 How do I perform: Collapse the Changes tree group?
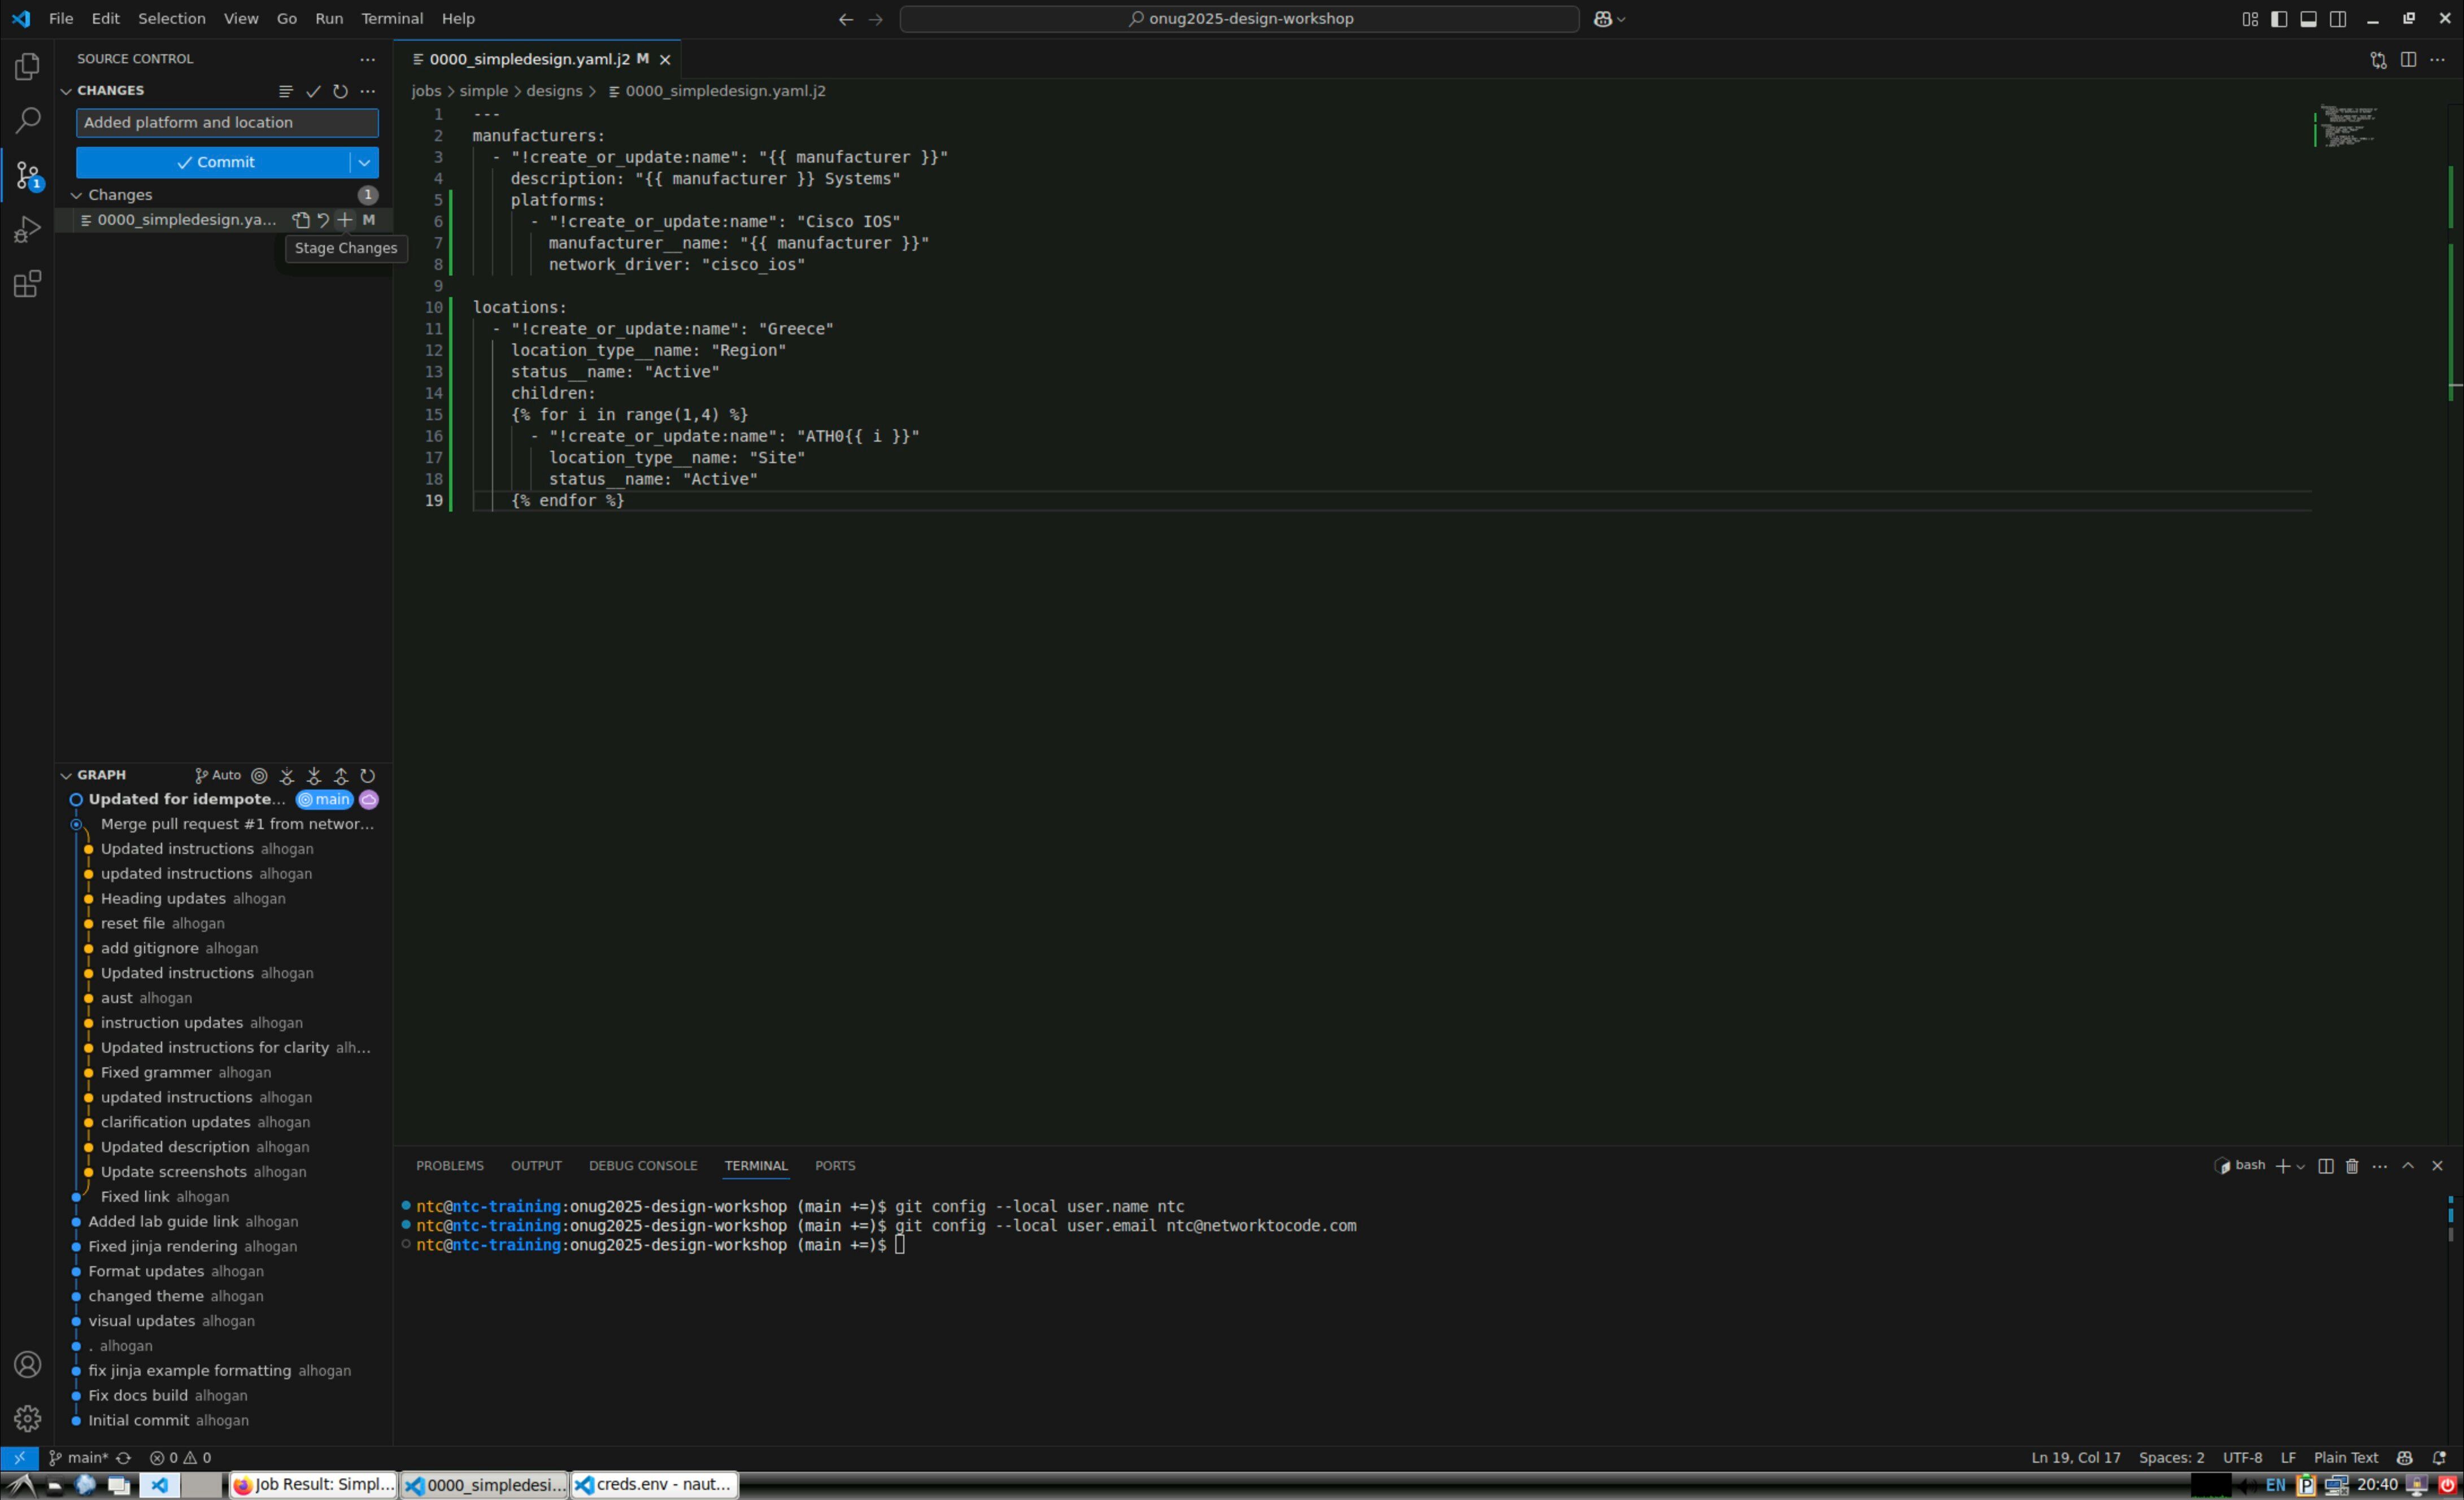click(x=76, y=195)
